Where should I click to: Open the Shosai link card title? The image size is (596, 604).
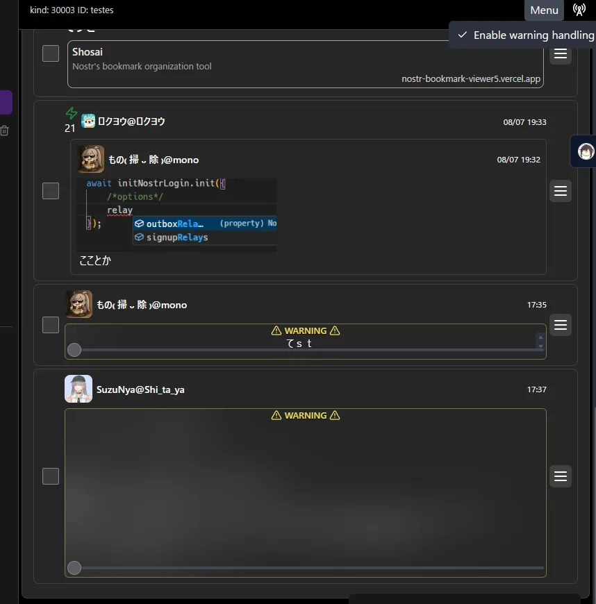88,52
